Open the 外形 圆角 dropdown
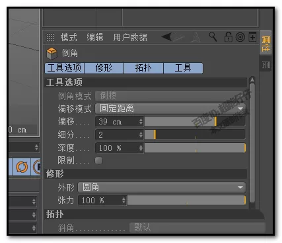Image resolution: width=282 pixels, height=243 pixels. [162, 187]
